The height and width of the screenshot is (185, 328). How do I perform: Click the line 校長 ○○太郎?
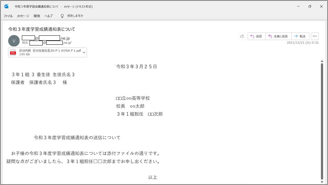pyautogui.click(x=130, y=106)
